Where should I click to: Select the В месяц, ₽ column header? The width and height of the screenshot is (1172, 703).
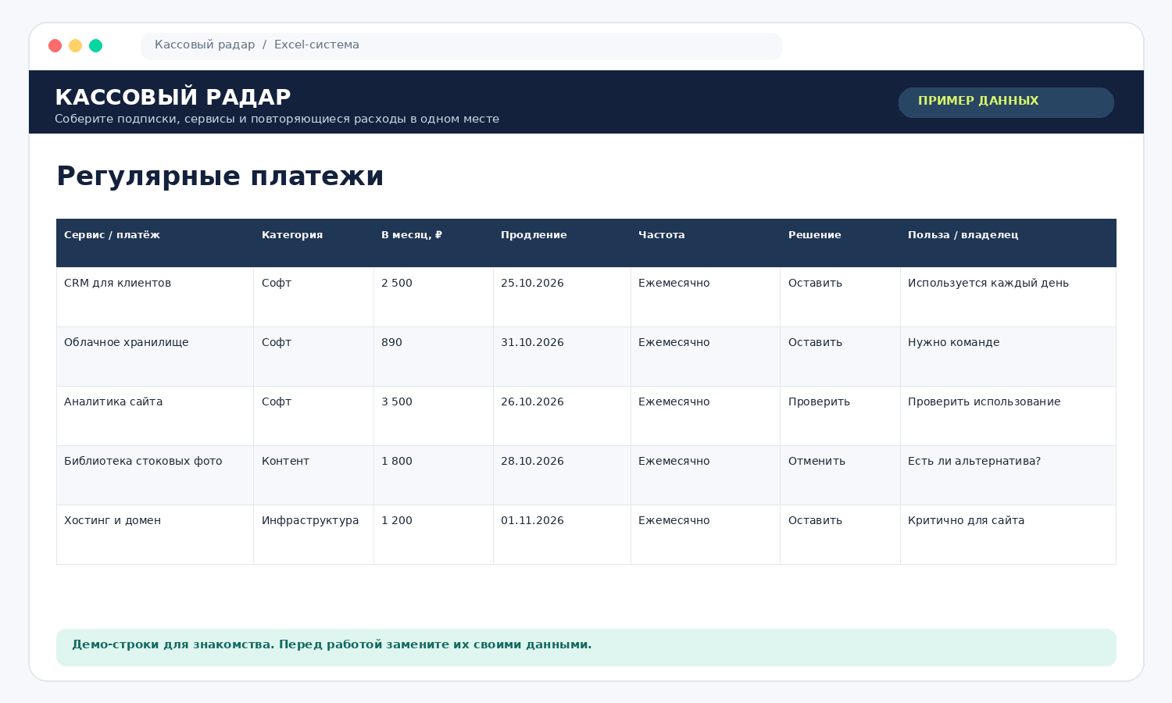click(x=433, y=243)
